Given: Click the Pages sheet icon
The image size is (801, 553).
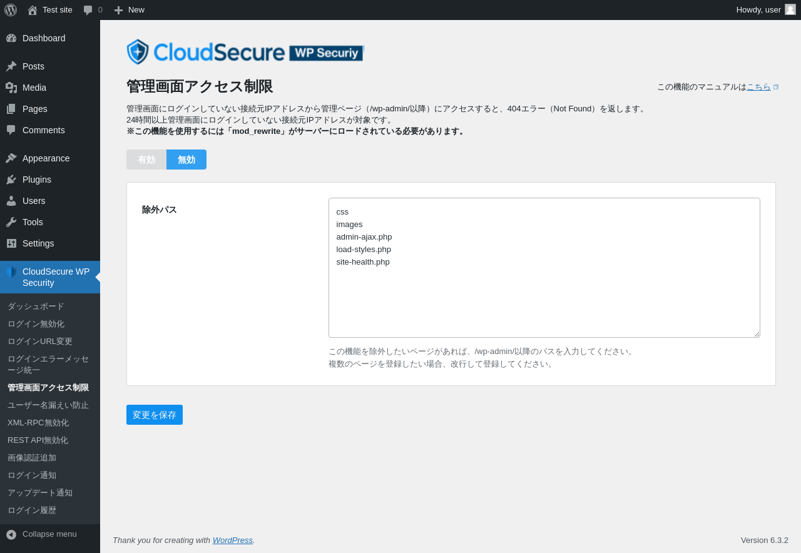Looking at the screenshot, I should point(11,109).
